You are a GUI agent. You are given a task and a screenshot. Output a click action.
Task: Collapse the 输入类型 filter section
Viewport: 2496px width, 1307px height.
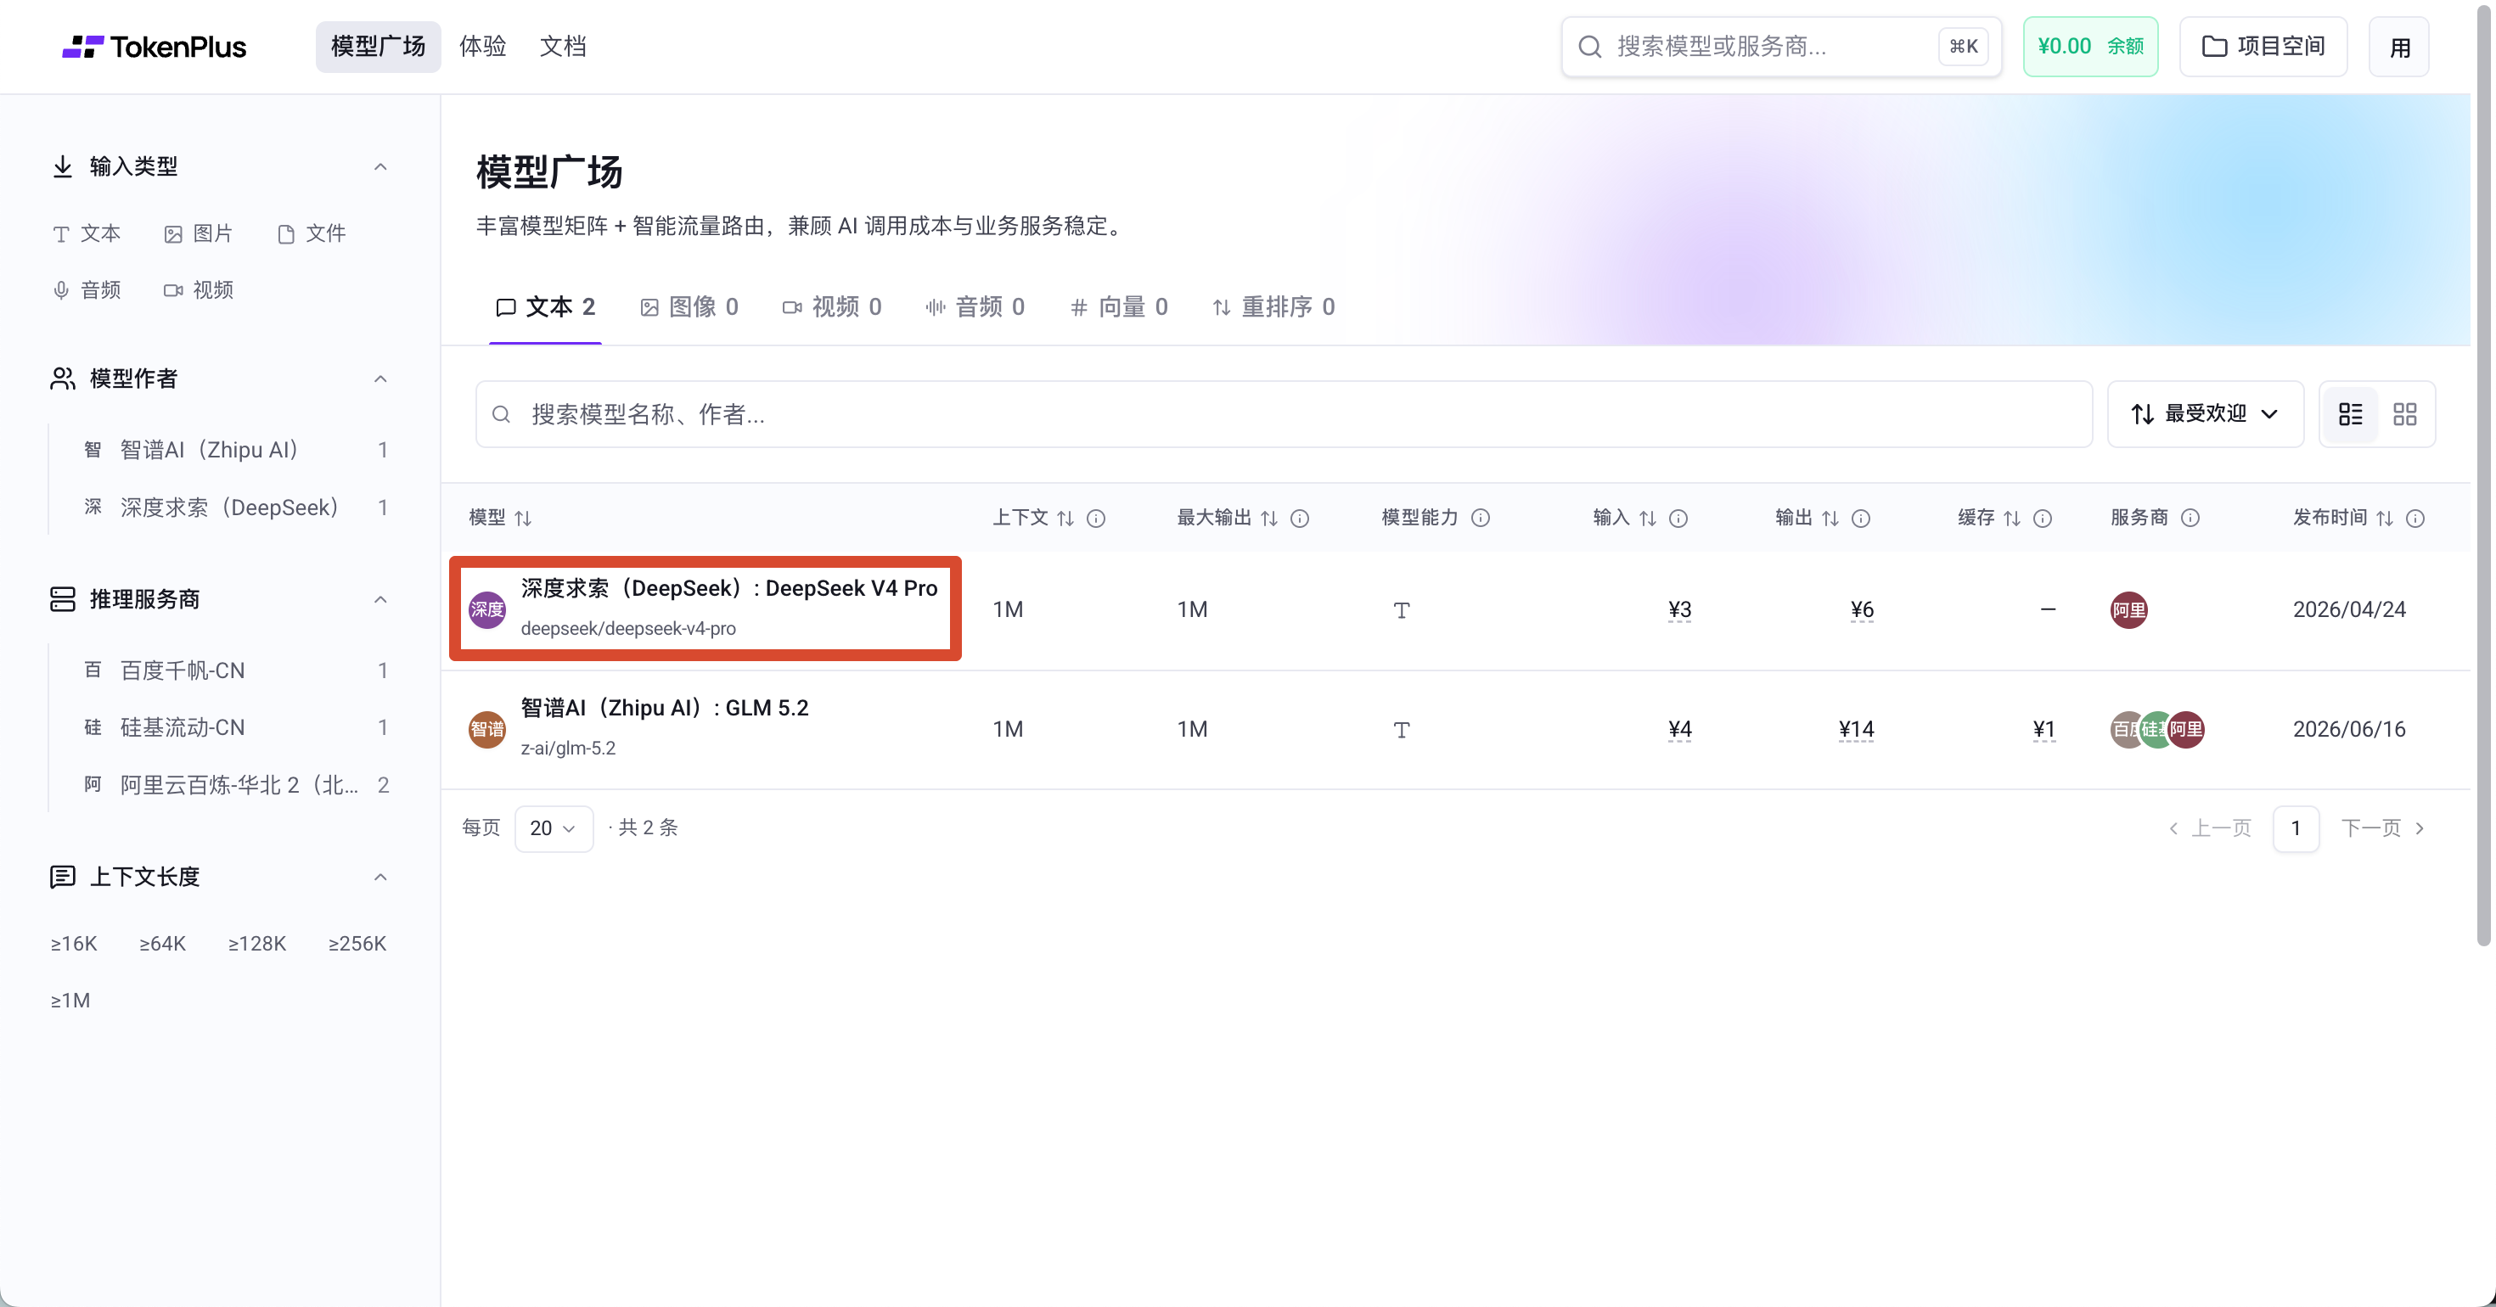tap(381, 166)
